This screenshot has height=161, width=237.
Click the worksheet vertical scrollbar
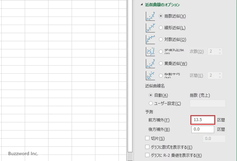pos(130,75)
